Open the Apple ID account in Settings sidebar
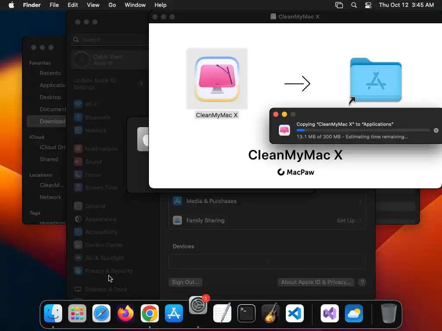 (x=109, y=59)
